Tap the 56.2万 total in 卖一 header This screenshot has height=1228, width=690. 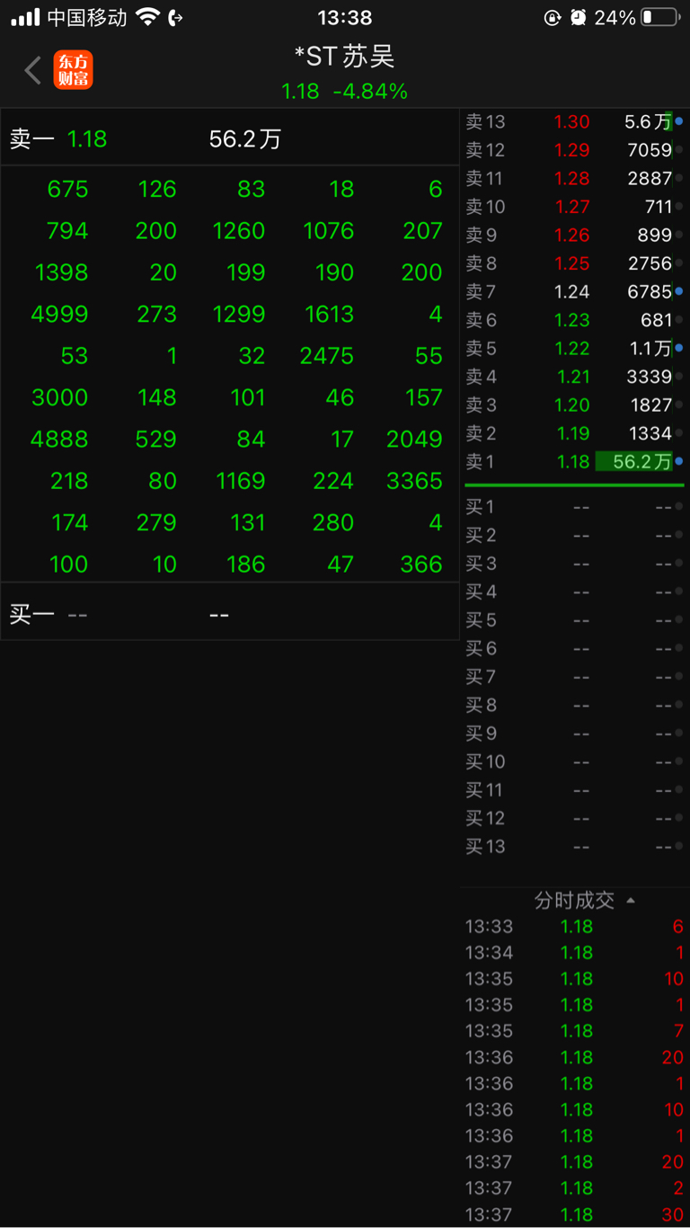[x=245, y=138]
